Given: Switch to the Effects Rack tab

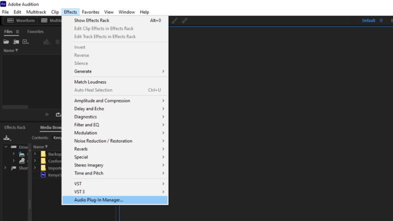Looking at the screenshot, I should click(x=15, y=128).
